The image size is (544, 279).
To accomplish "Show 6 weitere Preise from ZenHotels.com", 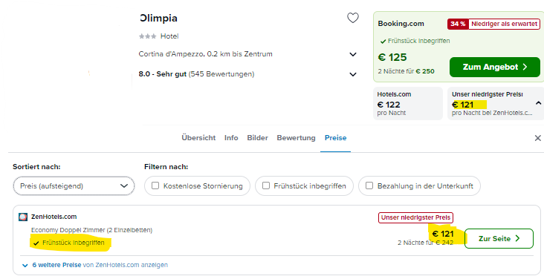I will pyautogui.click(x=94, y=265).
